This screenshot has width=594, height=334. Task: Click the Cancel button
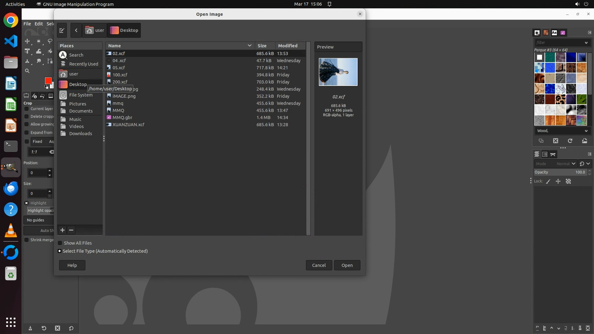point(319,265)
